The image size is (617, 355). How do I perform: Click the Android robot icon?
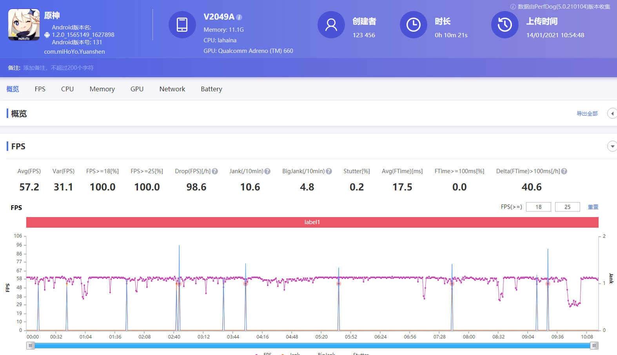pyautogui.click(x=47, y=35)
